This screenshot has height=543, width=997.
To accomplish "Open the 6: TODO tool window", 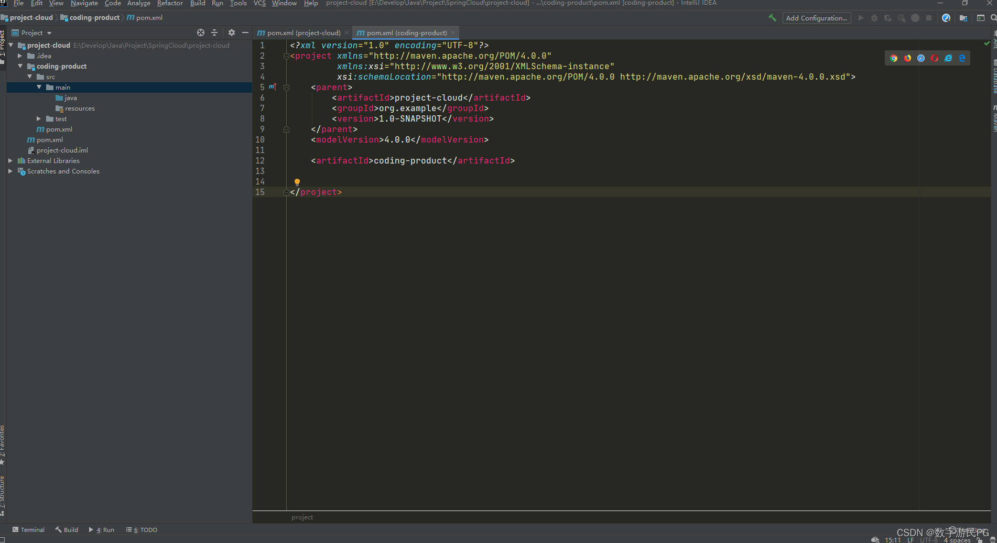I will click(142, 530).
